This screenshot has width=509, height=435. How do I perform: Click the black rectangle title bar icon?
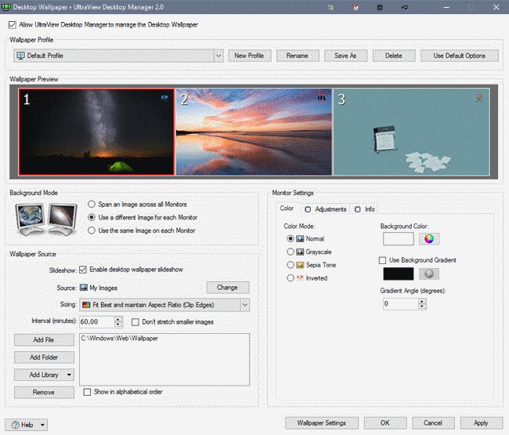point(380,7)
